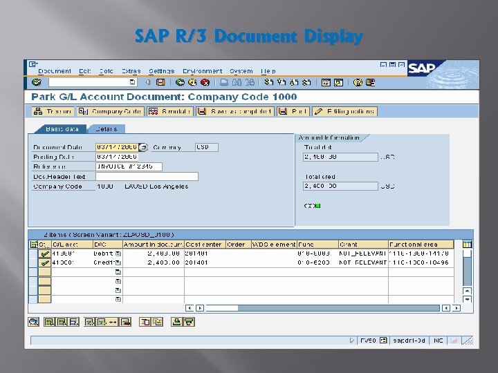
Task: Open the Goto menu
Action: [x=106, y=71]
